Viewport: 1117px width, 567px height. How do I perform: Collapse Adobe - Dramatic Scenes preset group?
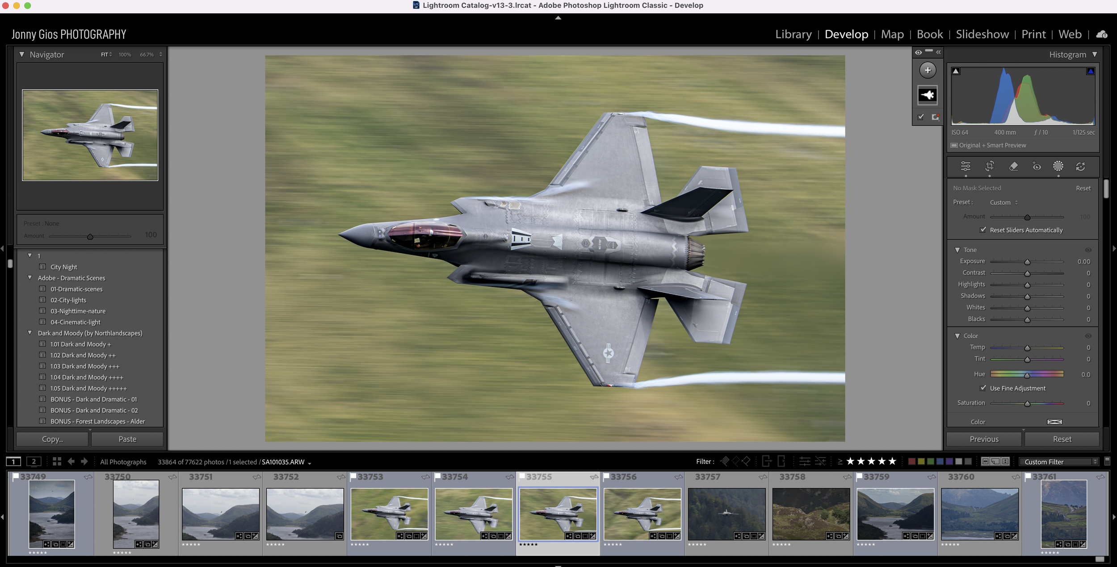(30, 277)
